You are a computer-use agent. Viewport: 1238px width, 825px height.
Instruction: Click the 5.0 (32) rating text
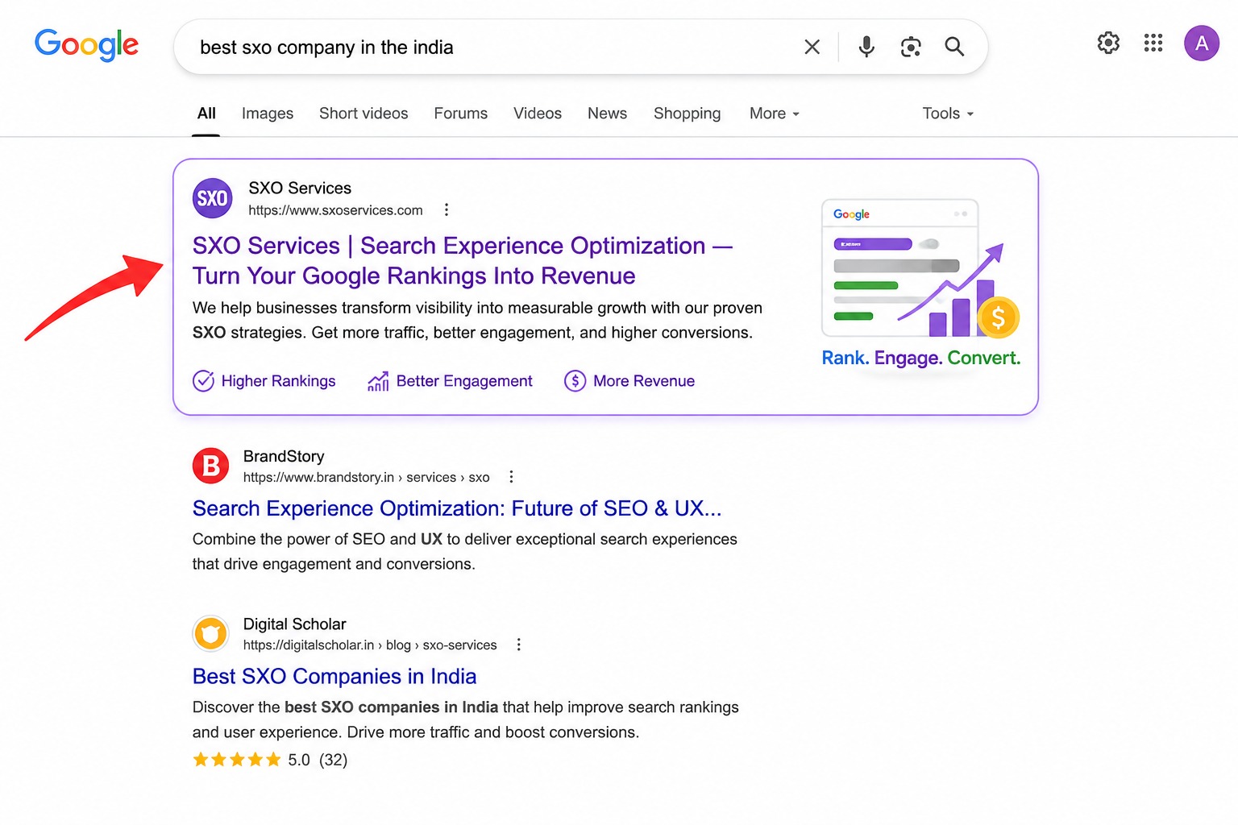point(318,760)
